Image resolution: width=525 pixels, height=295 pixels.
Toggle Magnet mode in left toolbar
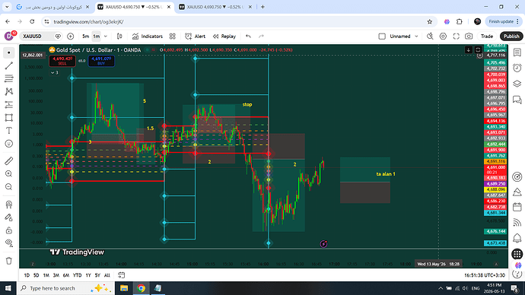(x=8, y=205)
